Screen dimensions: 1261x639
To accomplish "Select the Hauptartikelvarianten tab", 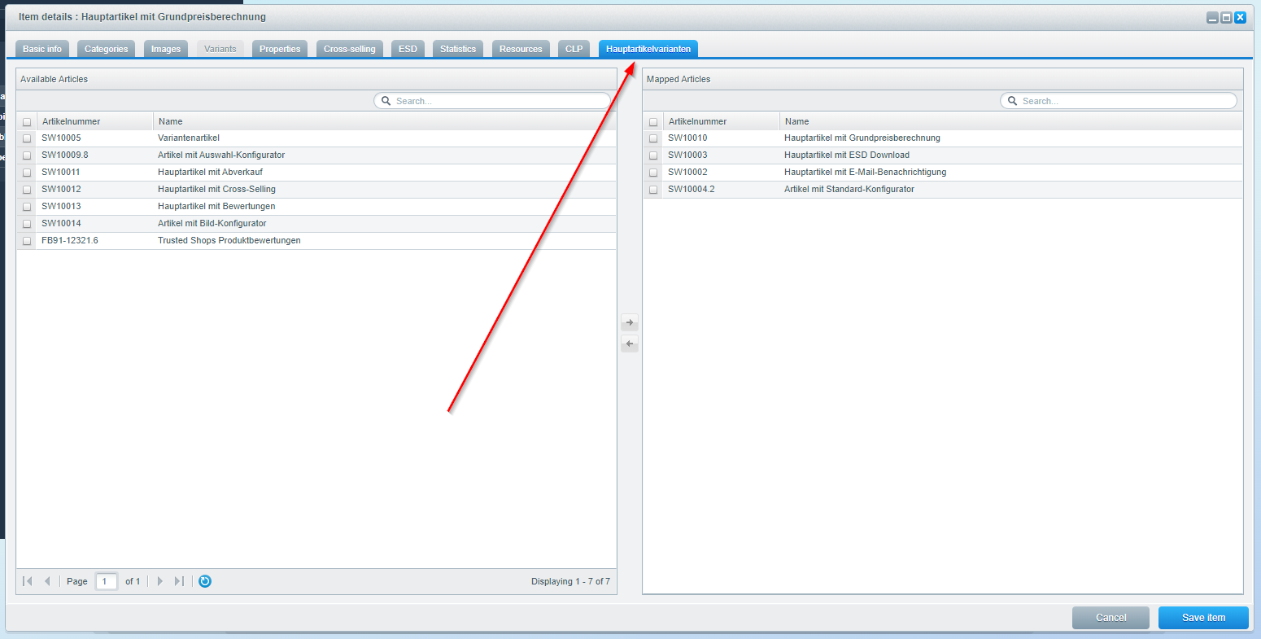I will (648, 49).
